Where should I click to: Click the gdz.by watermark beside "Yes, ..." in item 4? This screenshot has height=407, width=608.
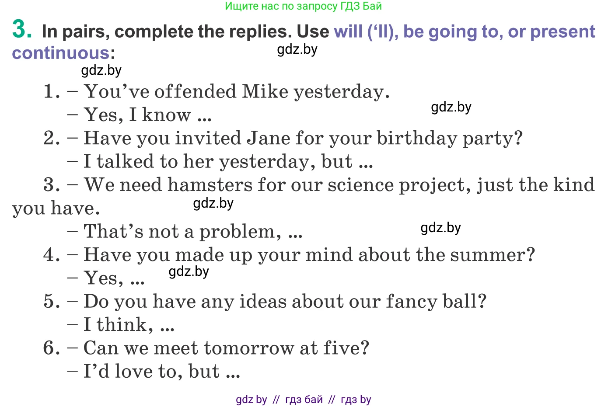point(189,271)
